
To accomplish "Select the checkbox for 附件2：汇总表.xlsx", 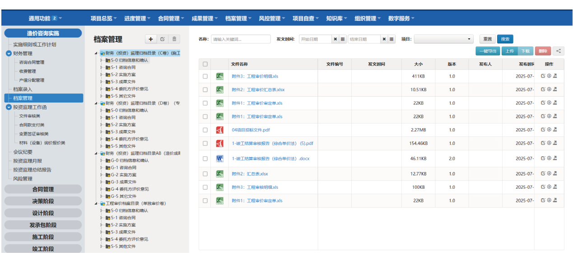I will tap(205, 174).
